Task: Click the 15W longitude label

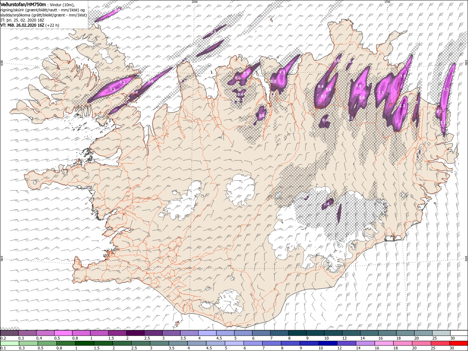Action: click(x=387, y=2)
